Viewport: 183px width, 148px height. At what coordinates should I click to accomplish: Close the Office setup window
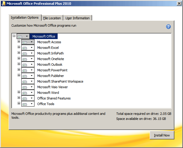179,4
